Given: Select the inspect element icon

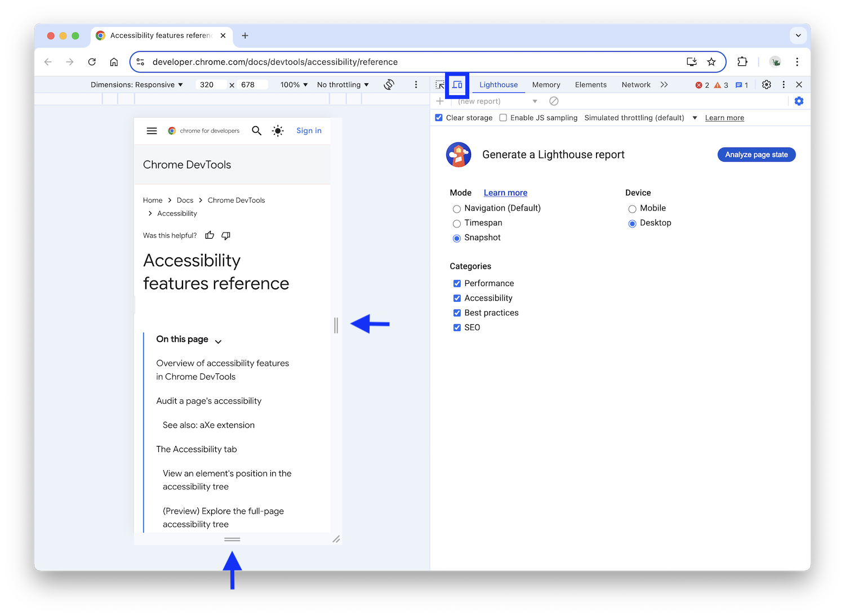Looking at the screenshot, I should [x=440, y=84].
